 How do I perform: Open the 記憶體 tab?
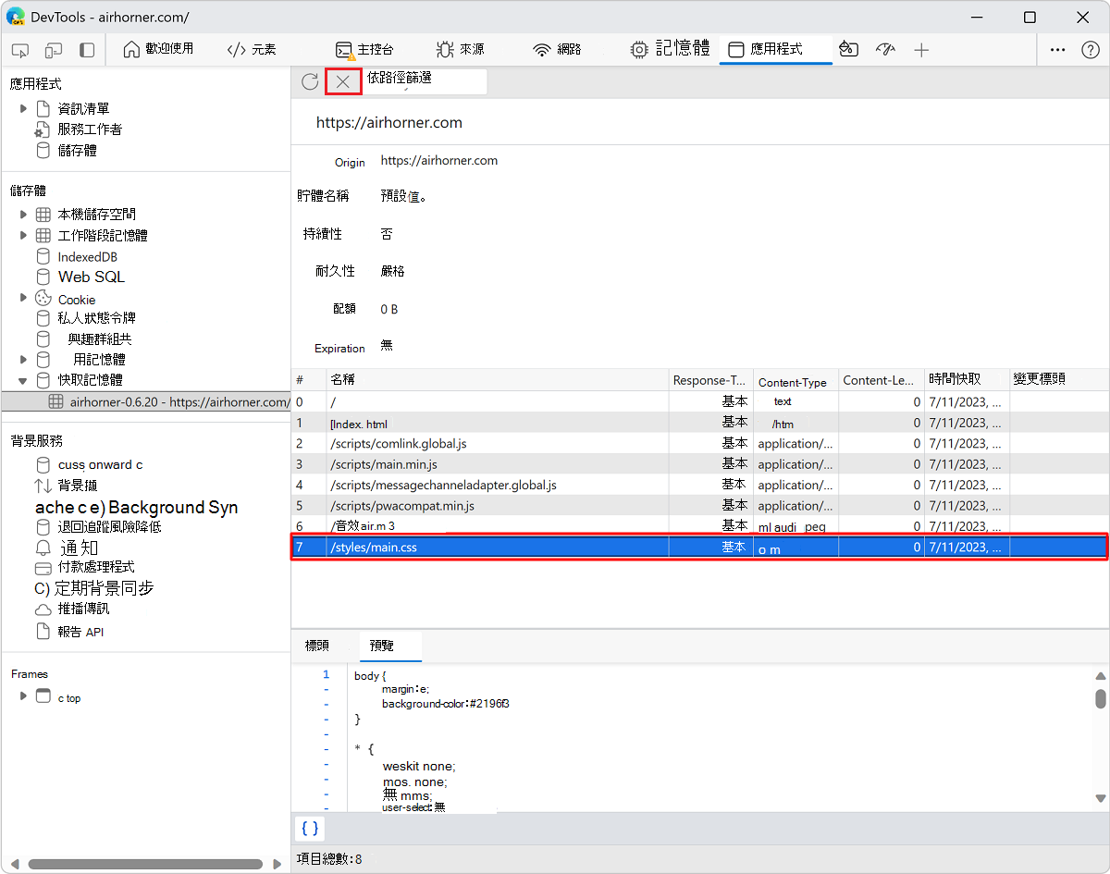[x=670, y=49]
